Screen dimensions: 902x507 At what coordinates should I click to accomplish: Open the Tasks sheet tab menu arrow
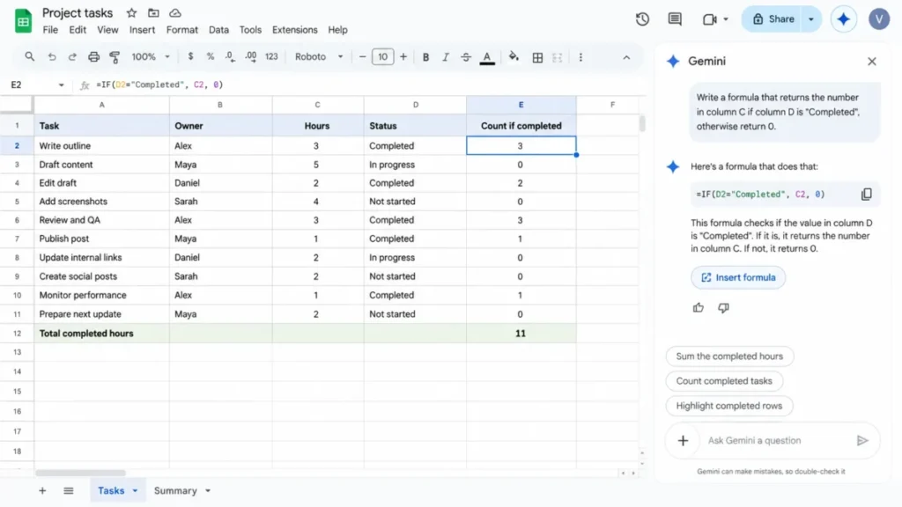point(135,491)
